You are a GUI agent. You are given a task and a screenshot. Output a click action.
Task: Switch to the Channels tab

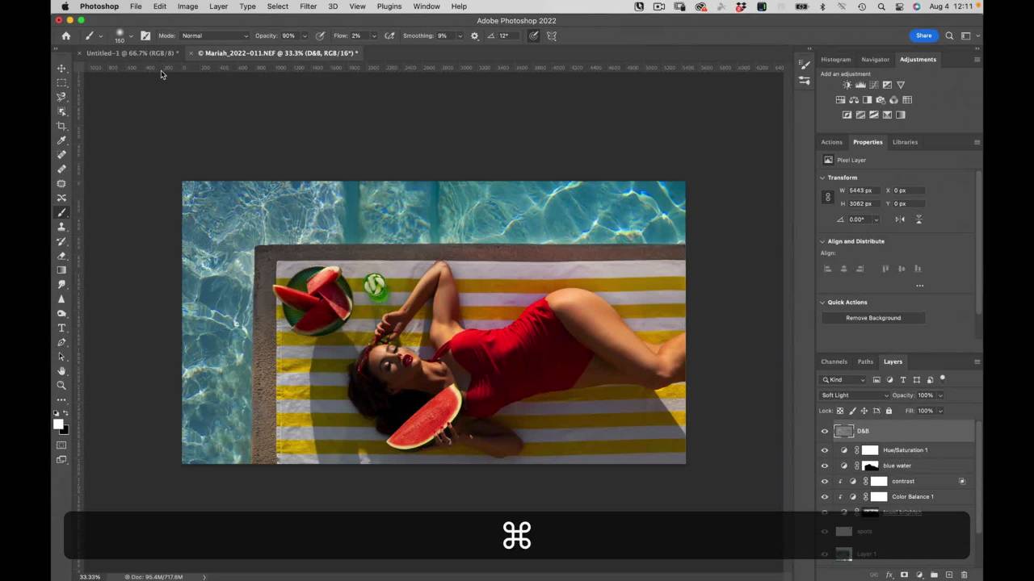tap(834, 362)
